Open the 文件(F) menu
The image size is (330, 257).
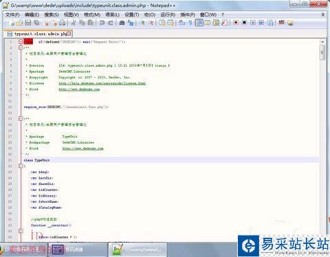coord(12,14)
